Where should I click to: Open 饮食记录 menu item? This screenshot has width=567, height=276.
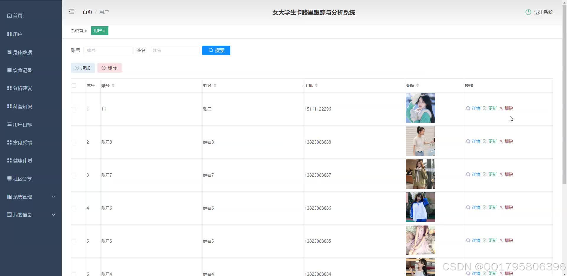click(31, 70)
